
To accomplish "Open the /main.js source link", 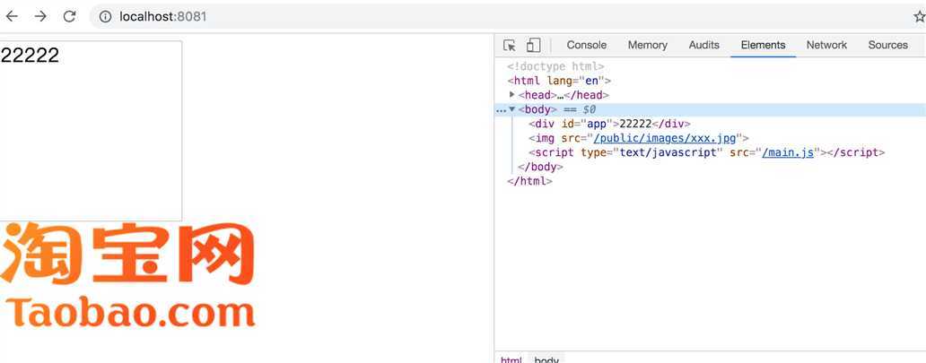I will (x=788, y=153).
